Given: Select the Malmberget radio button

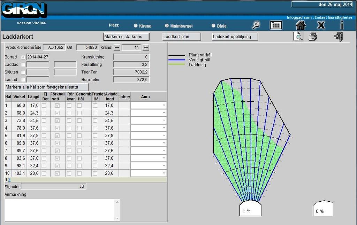Looking at the screenshot, I should click(x=167, y=25).
